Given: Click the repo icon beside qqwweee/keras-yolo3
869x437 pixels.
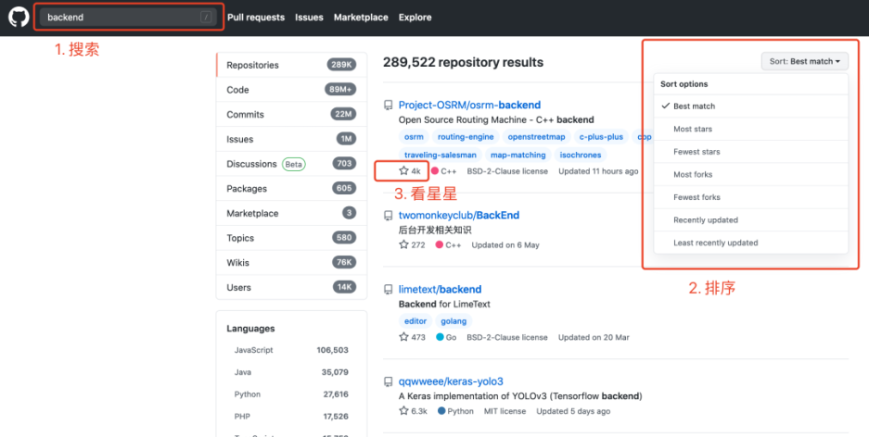Looking at the screenshot, I should [x=389, y=381].
